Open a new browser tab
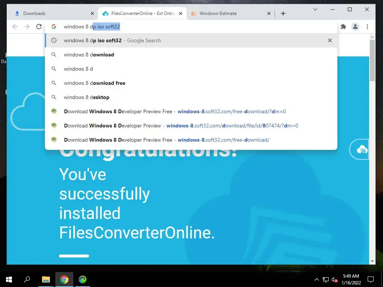383x287 pixels. pyautogui.click(x=283, y=13)
